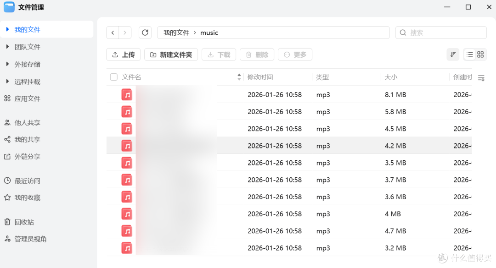This screenshot has width=496, height=268.
Task: Refresh the current folder listing
Action: pyautogui.click(x=145, y=33)
